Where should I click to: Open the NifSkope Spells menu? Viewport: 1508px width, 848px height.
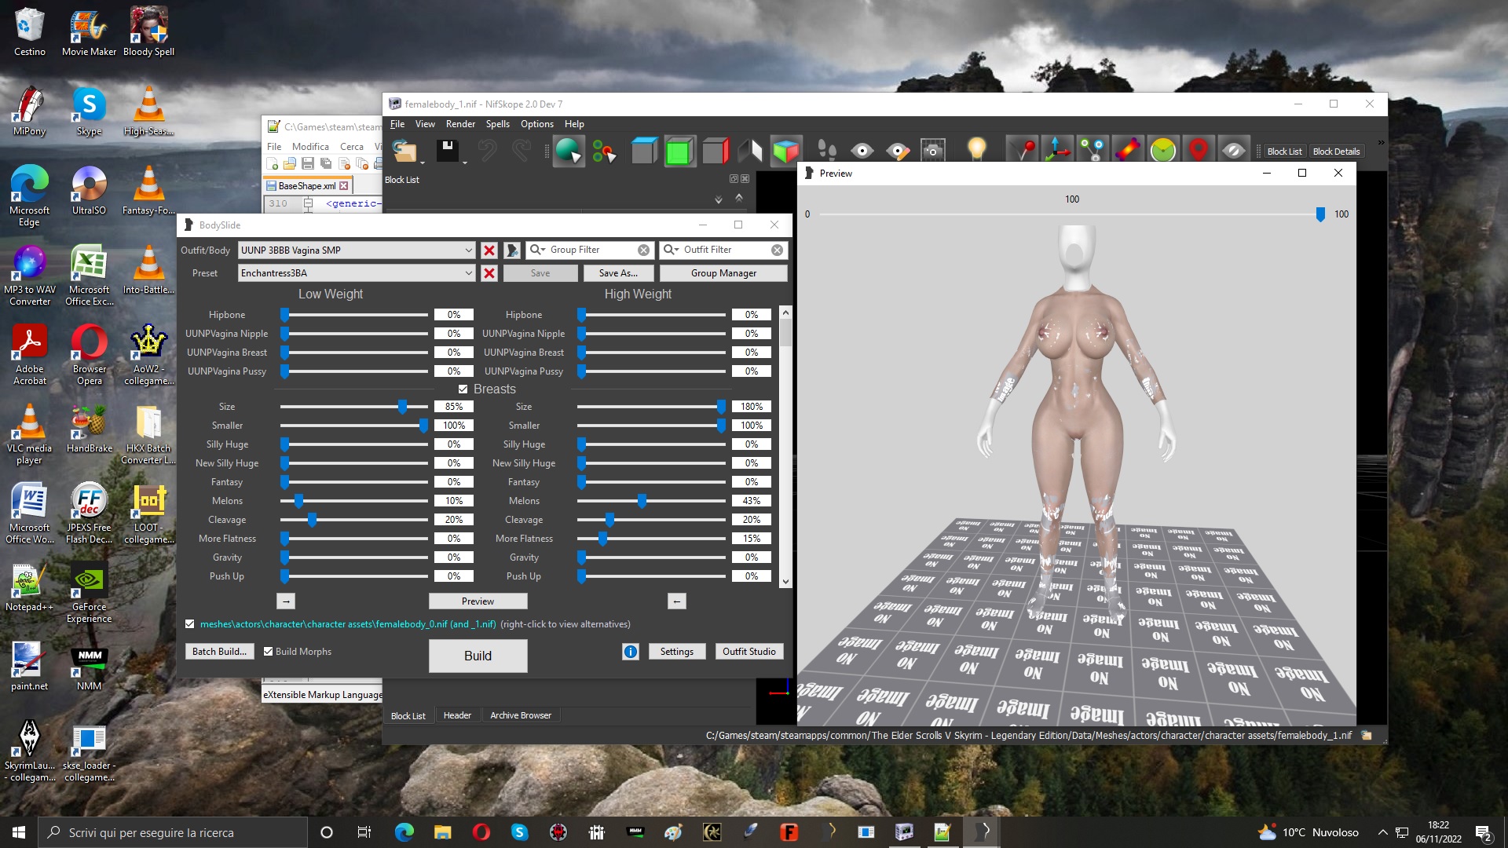point(497,124)
